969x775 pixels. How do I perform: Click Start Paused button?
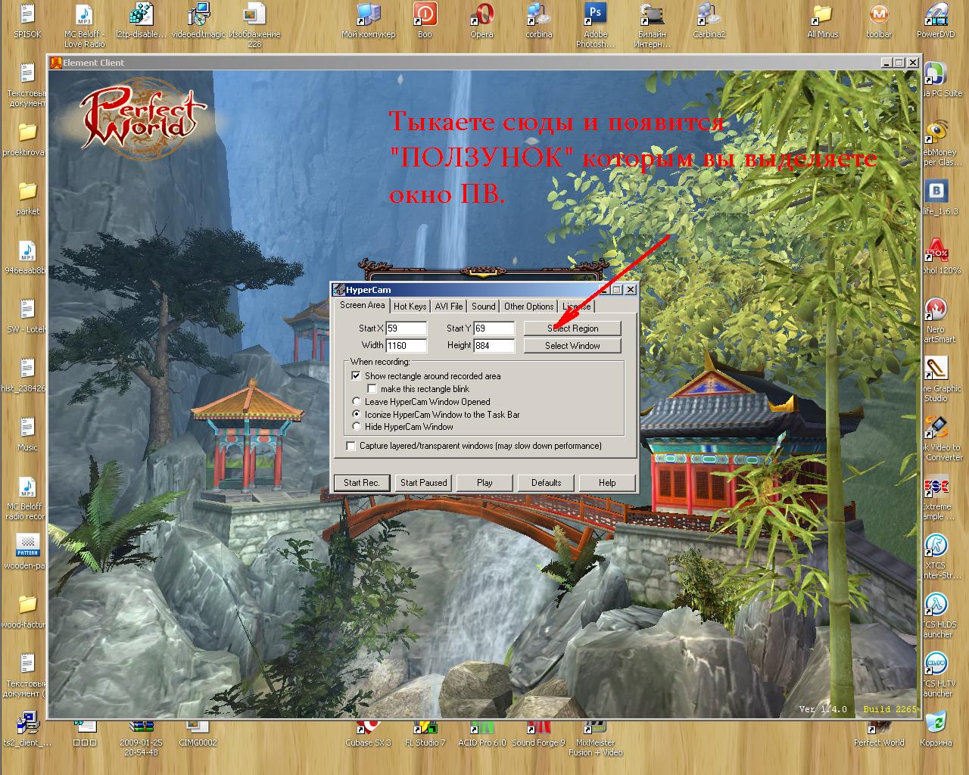[424, 483]
